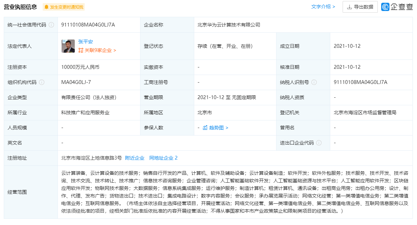
Task: Open the 趋势图 trend chart link
Action: 219,128
